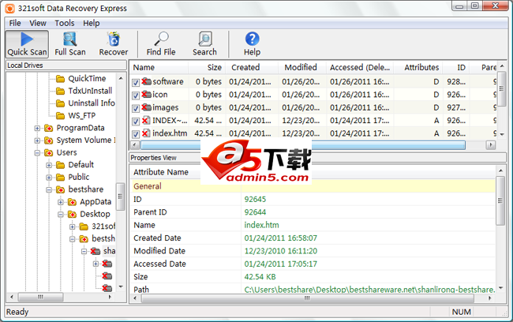513x322 pixels.
Task: Open the Find File tool
Action: tap(161, 44)
